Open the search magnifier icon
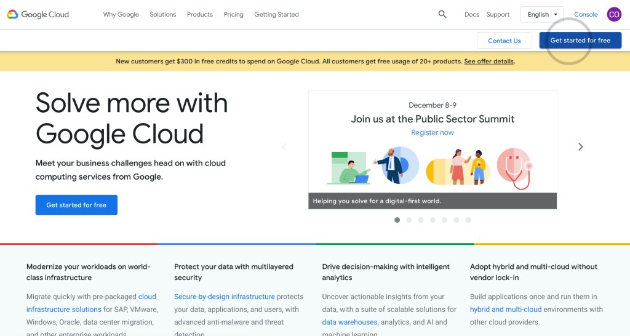Screen dimensions: 630x336 pos(442,15)
